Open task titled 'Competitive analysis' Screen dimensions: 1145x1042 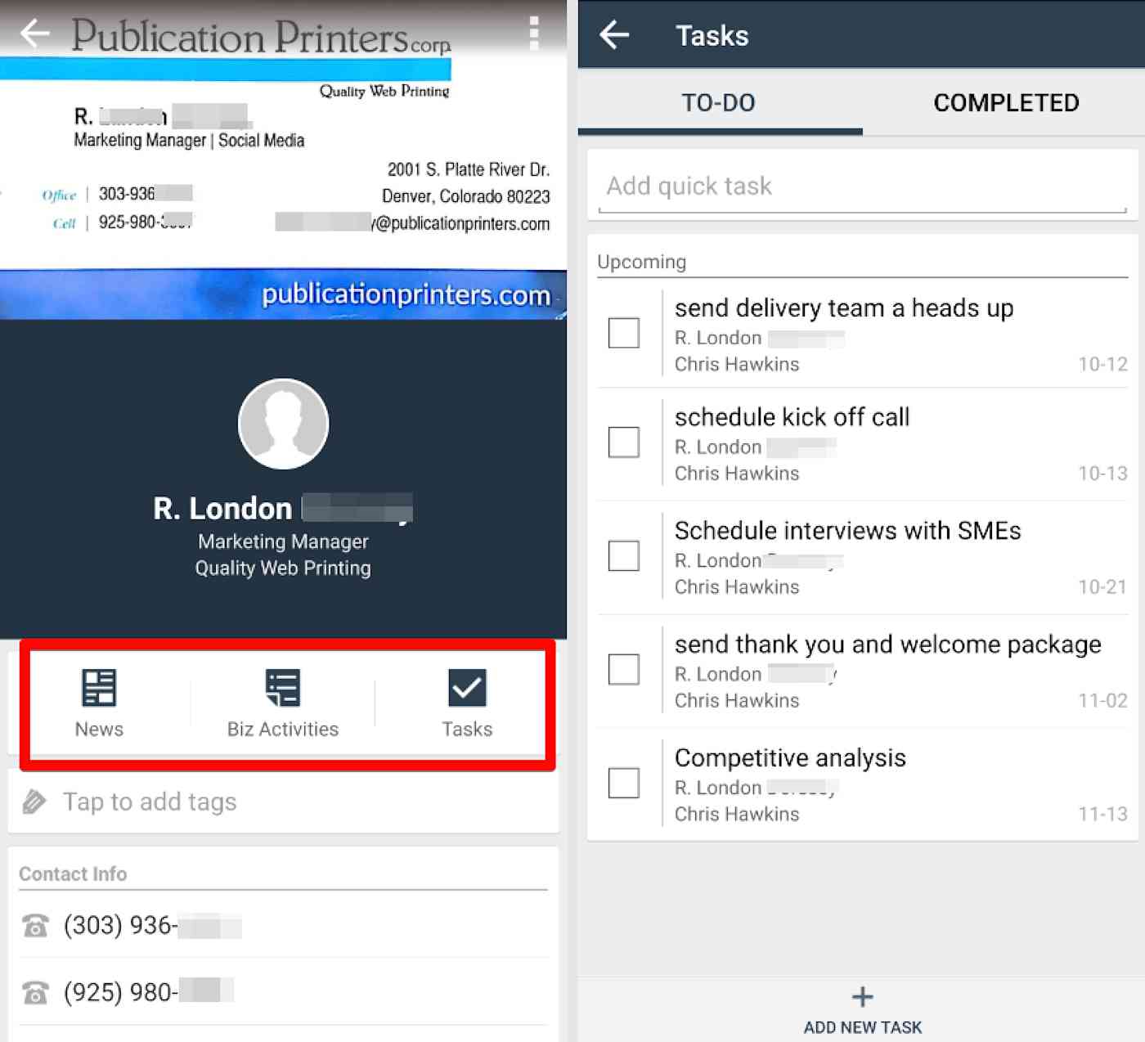point(790,758)
